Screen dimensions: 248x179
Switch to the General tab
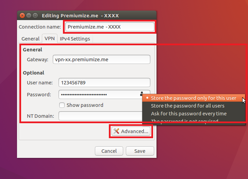point(30,39)
